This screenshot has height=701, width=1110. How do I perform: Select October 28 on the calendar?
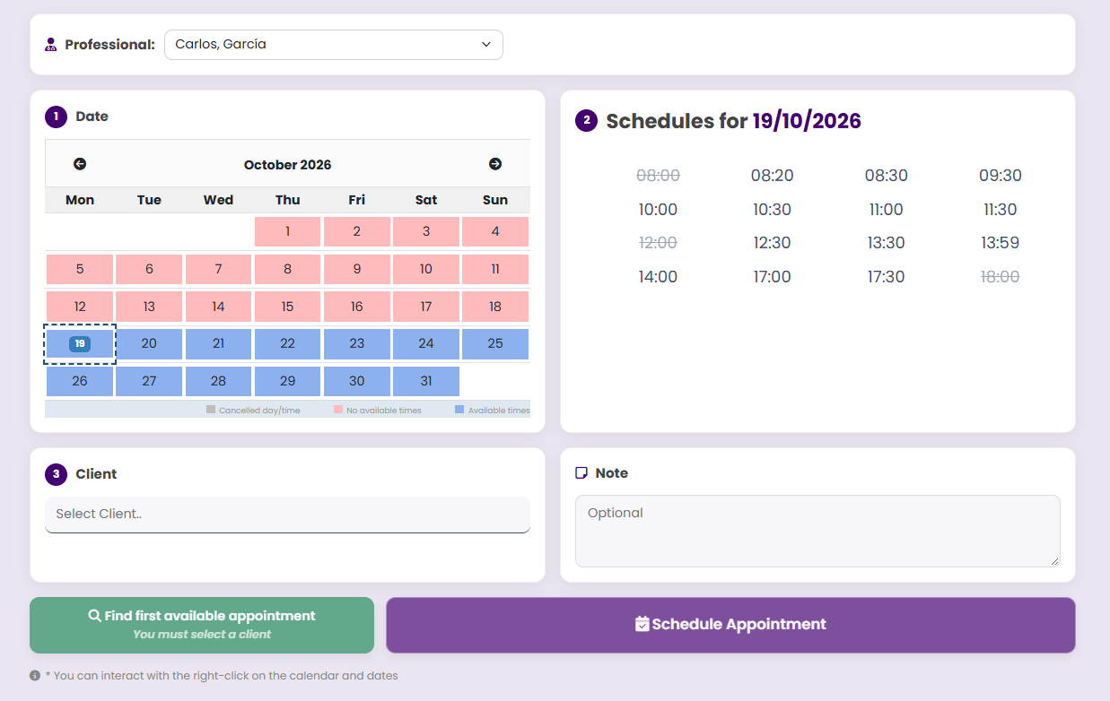click(x=218, y=381)
